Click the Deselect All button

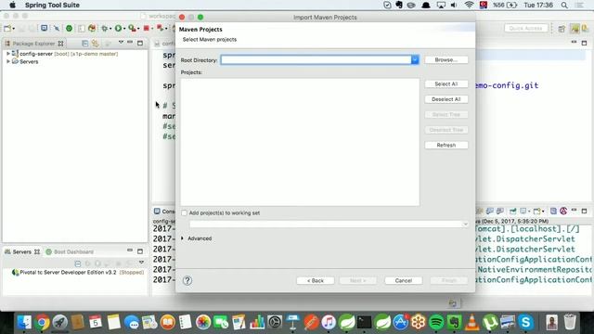pyautogui.click(x=446, y=99)
